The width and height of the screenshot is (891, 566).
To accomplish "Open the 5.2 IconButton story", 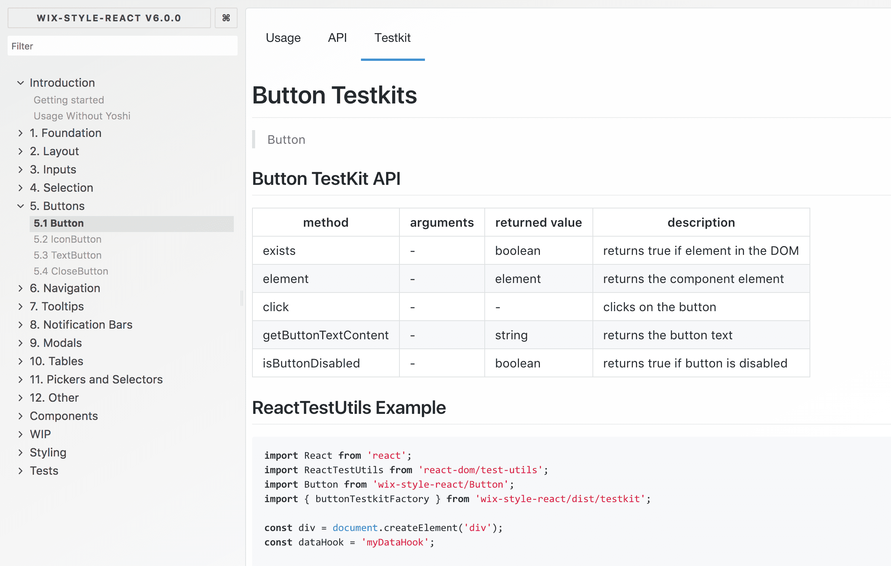I will coord(67,239).
